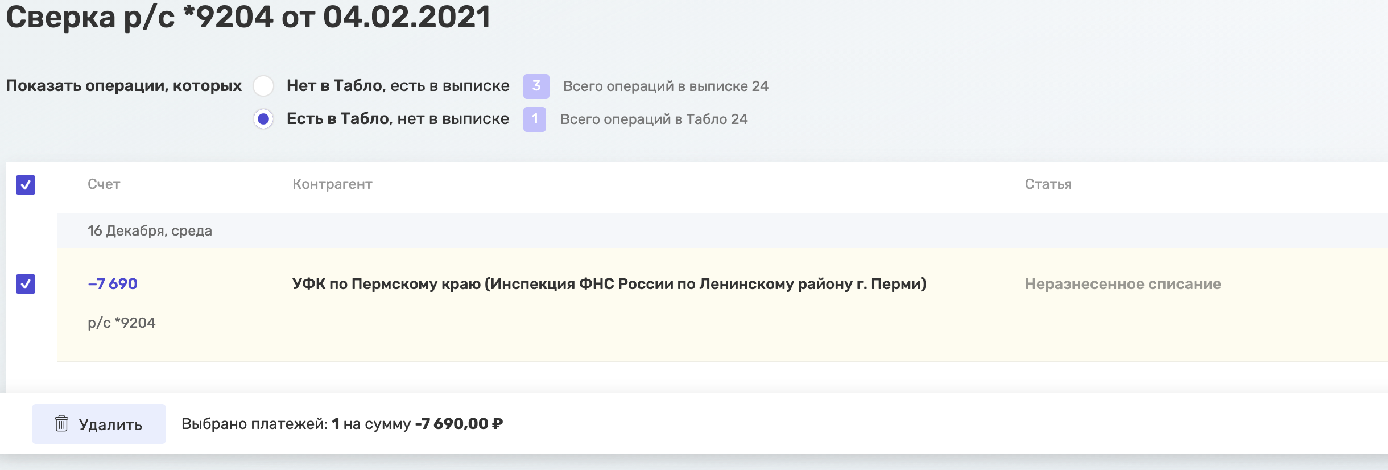This screenshot has height=470, width=1388.
Task: Click the р/с *9204 account label
Action: tap(122, 323)
